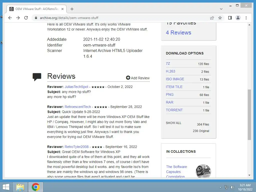Screen dimensions: 256x192
Task: Click the vertical scrollbar thumb
Action: pyautogui.click(x=249, y=114)
